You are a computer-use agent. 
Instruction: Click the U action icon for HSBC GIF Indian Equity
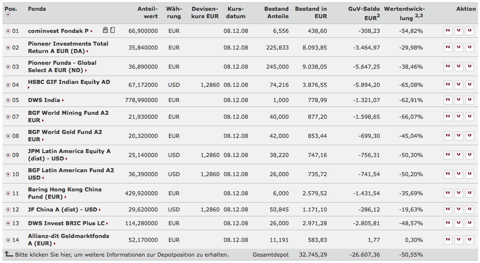pos(469,85)
